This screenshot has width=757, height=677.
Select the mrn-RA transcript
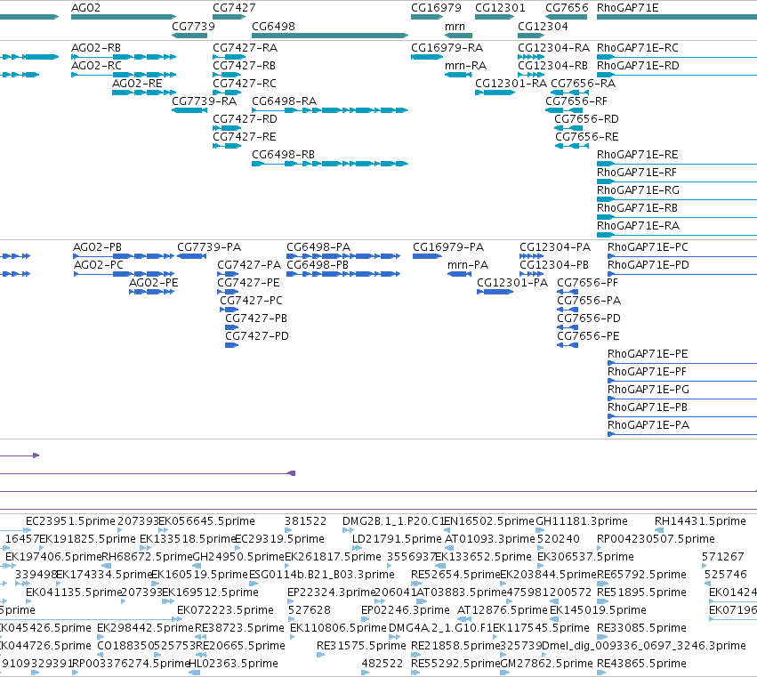(458, 75)
